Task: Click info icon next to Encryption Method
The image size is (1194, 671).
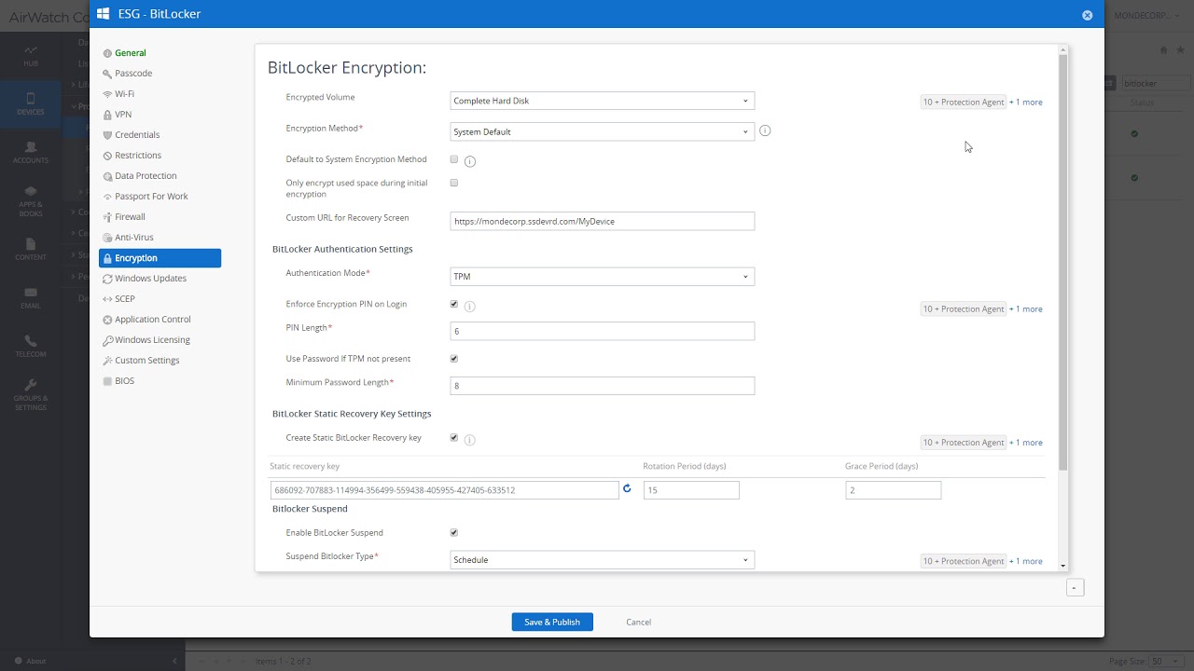Action: point(765,131)
